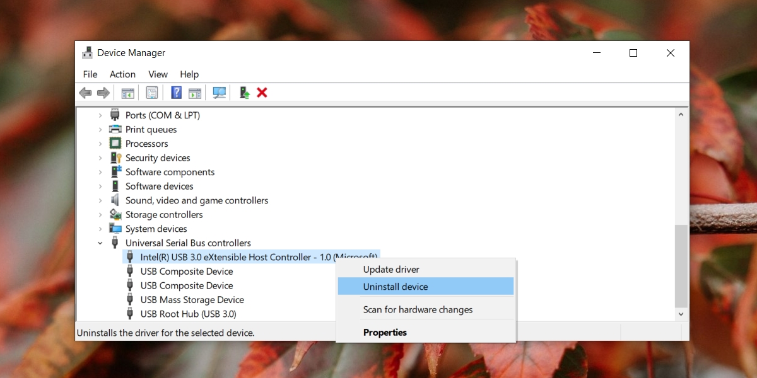
Task: Click the USB Root Hub (USB 3.0) icon
Action: [x=130, y=314]
